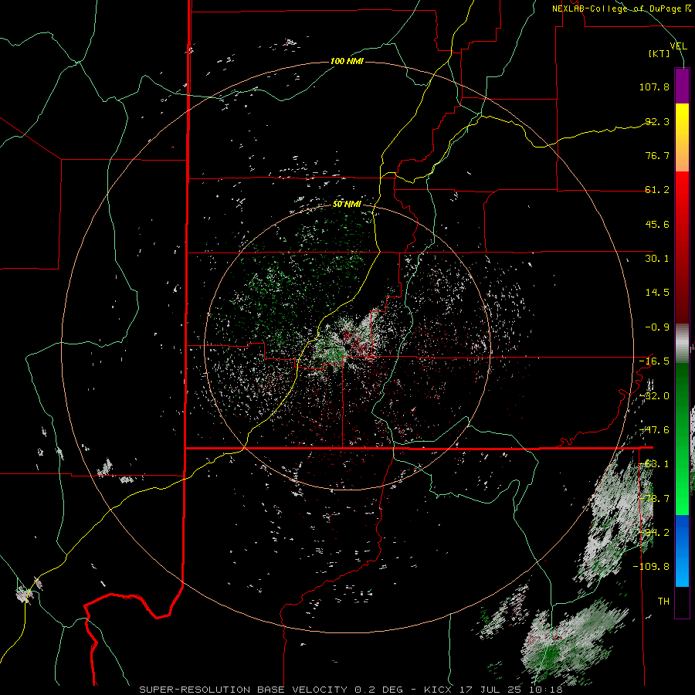
Task: Select the -0.9 velocity scale value
Action: point(657,327)
